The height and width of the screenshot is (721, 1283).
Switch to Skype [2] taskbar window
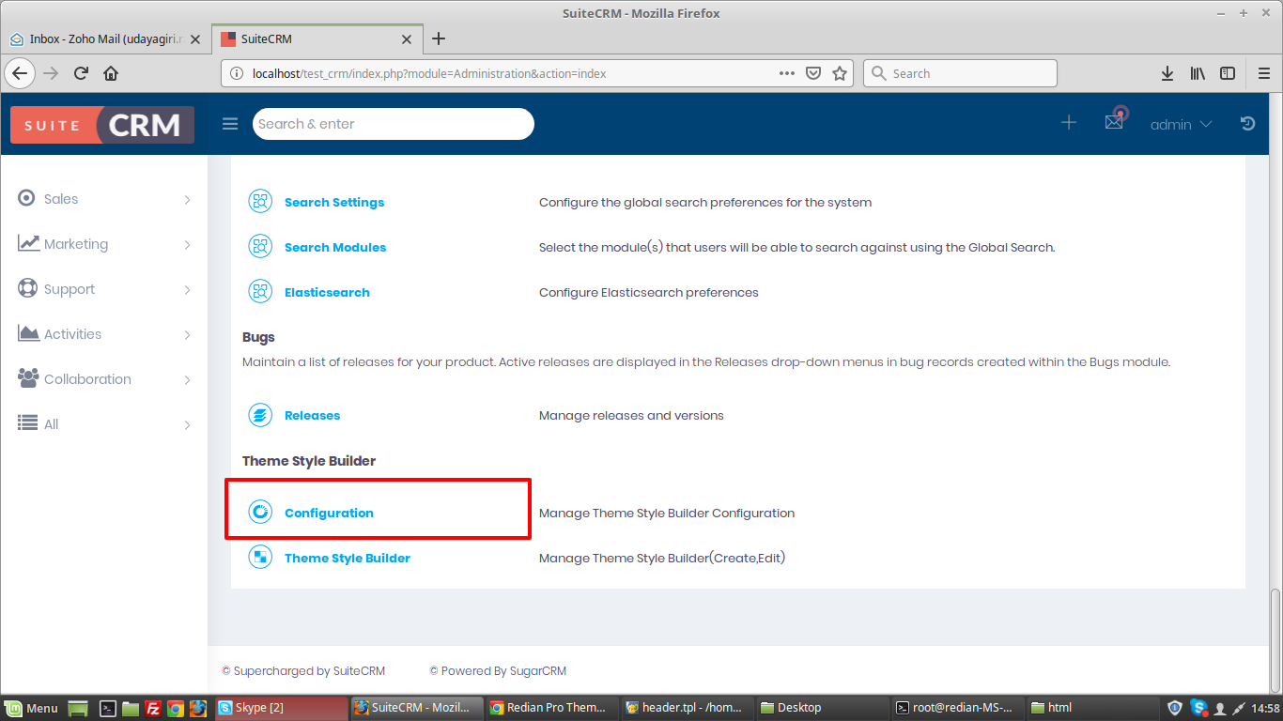click(x=280, y=708)
